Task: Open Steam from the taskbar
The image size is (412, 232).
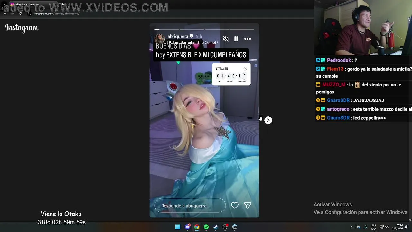Action: (x=215, y=227)
